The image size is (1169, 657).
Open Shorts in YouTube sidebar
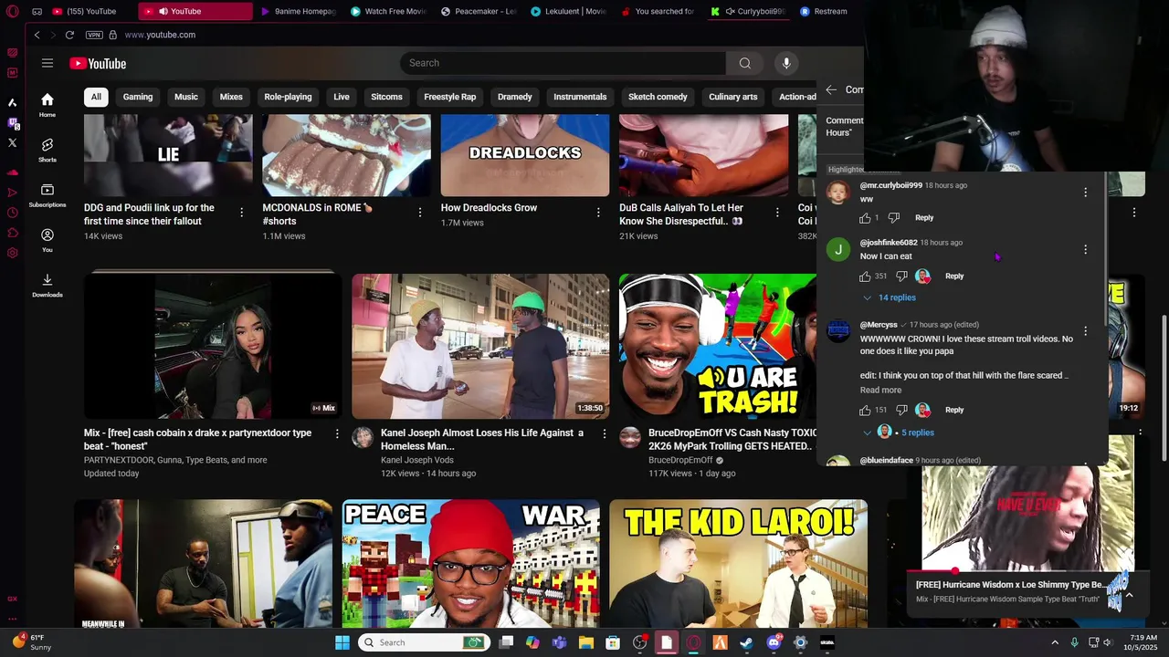47,151
